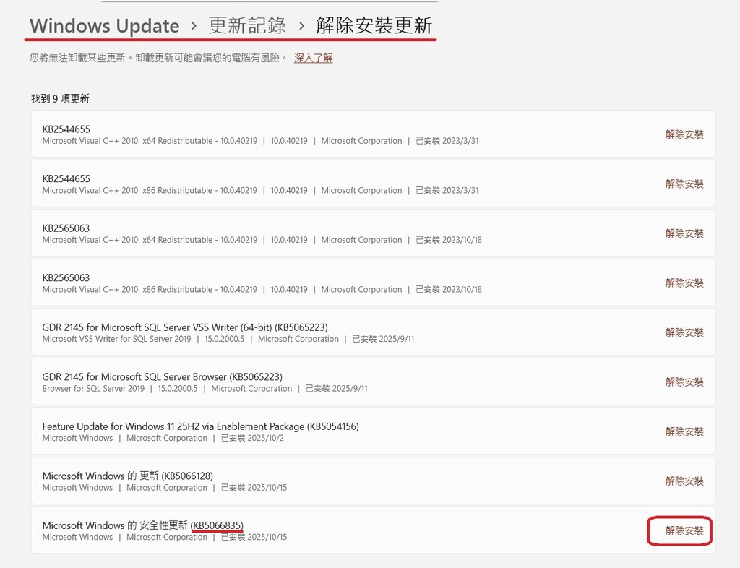Click details line under KB5066128 title

click(165, 488)
